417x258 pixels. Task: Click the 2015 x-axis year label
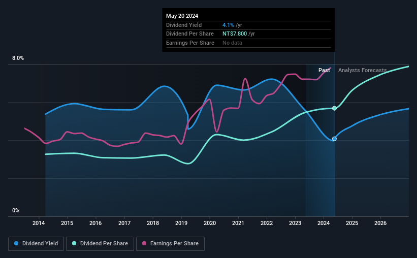coord(67,223)
